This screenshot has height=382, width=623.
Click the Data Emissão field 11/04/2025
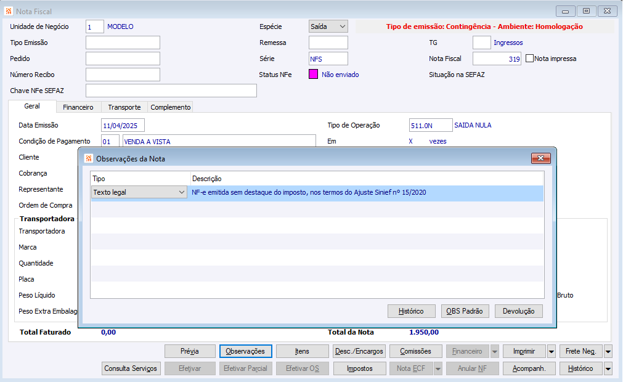click(123, 125)
